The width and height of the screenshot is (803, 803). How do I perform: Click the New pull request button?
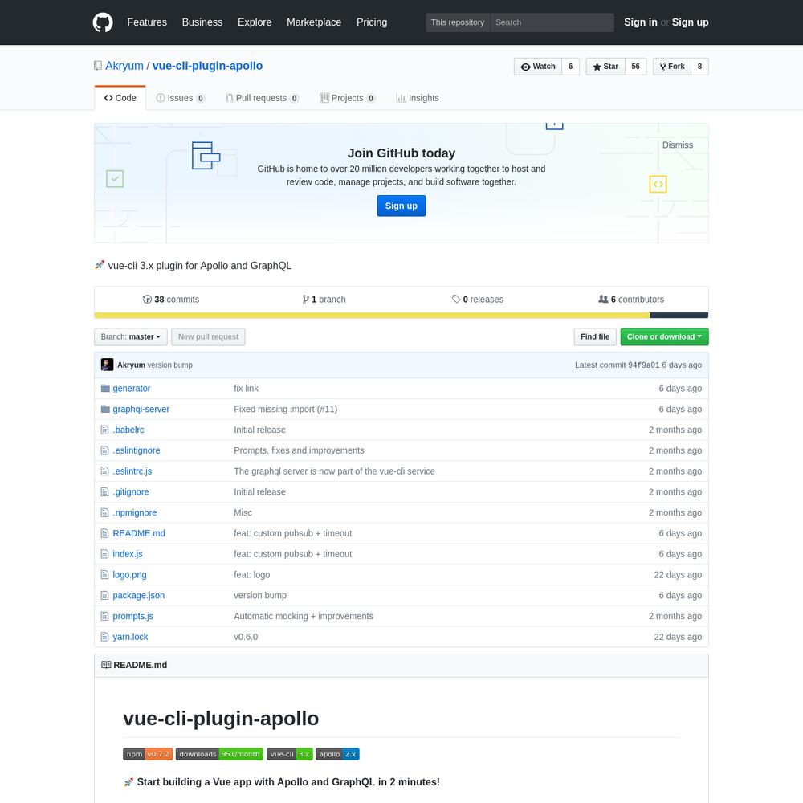click(x=208, y=336)
